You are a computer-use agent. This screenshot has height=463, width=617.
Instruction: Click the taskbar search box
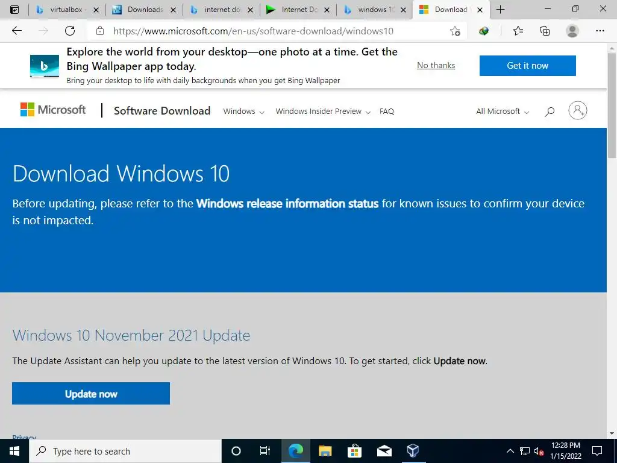125,451
